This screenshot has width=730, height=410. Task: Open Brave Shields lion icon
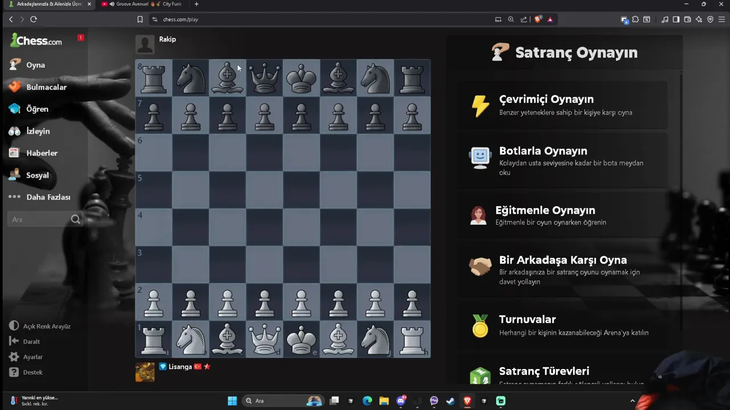click(x=538, y=19)
